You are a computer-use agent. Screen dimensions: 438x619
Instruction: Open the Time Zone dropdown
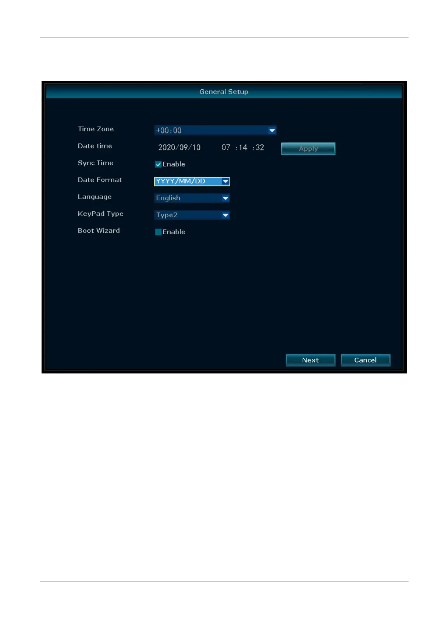tap(215, 130)
